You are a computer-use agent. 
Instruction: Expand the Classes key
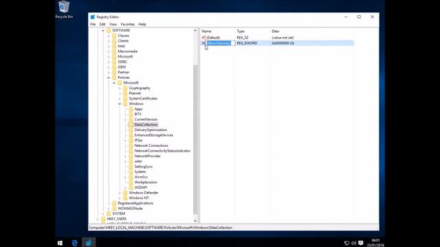pyautogui.click(x=109, y=36)
